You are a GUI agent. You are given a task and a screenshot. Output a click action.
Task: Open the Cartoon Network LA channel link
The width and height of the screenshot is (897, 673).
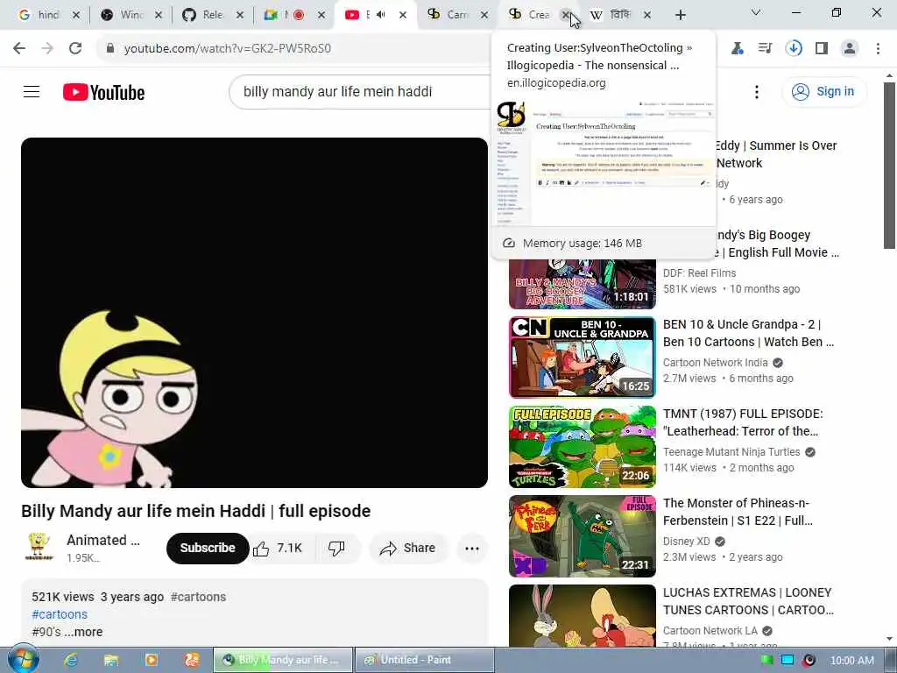pos(710,630)
